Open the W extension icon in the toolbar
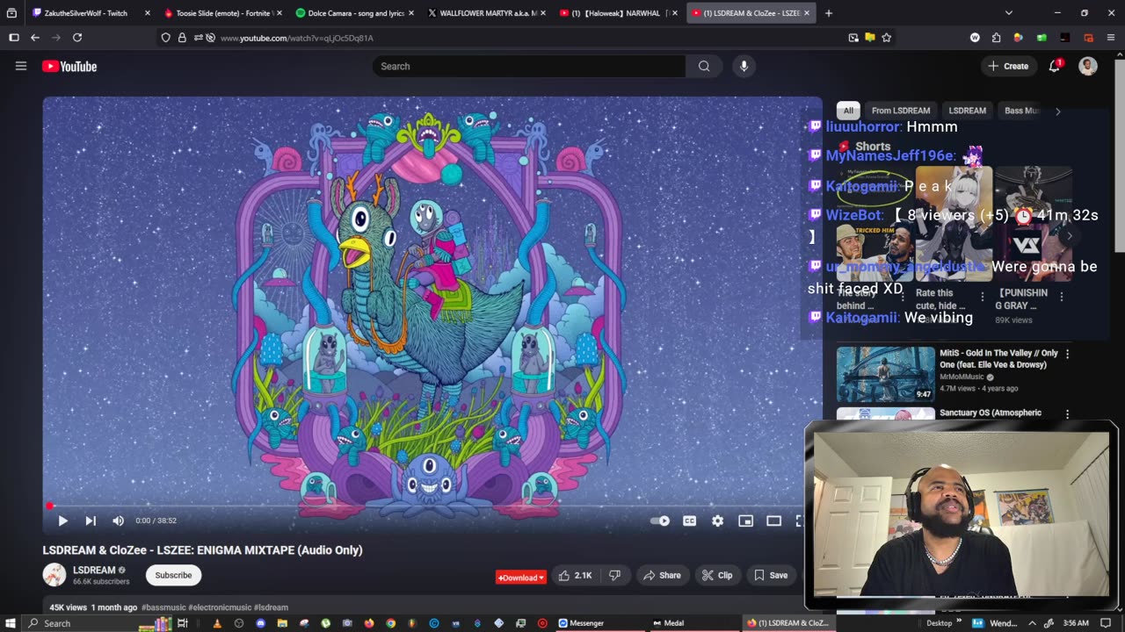Screen dimensions: 1125x632 click(975, 38)
